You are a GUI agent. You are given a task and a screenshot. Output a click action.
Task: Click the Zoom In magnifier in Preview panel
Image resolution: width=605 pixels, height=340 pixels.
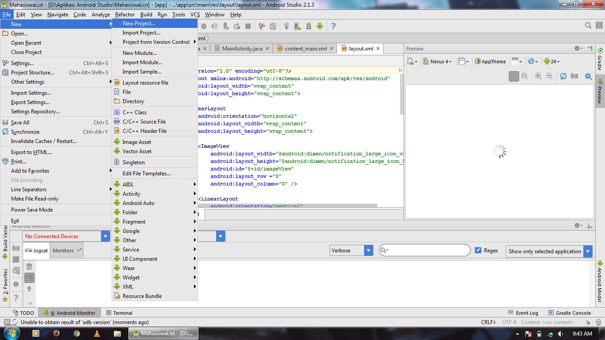click(538, 76)
